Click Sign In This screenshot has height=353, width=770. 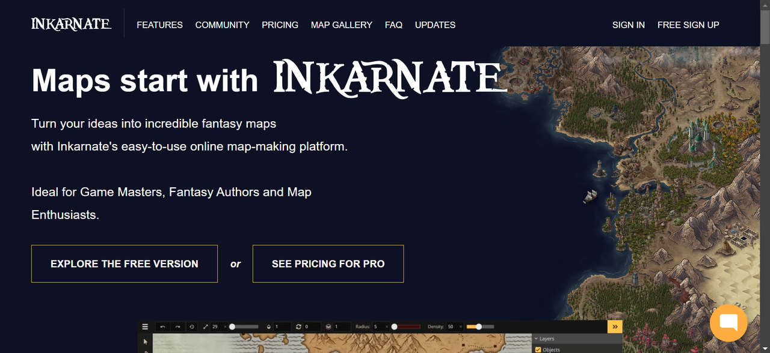pyautogui.click(x=629, y=25)
